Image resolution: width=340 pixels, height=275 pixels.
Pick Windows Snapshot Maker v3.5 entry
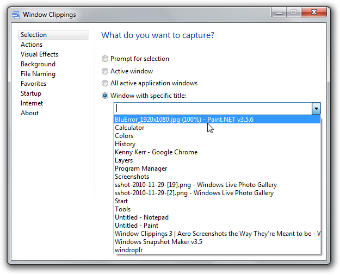(217, 242)
